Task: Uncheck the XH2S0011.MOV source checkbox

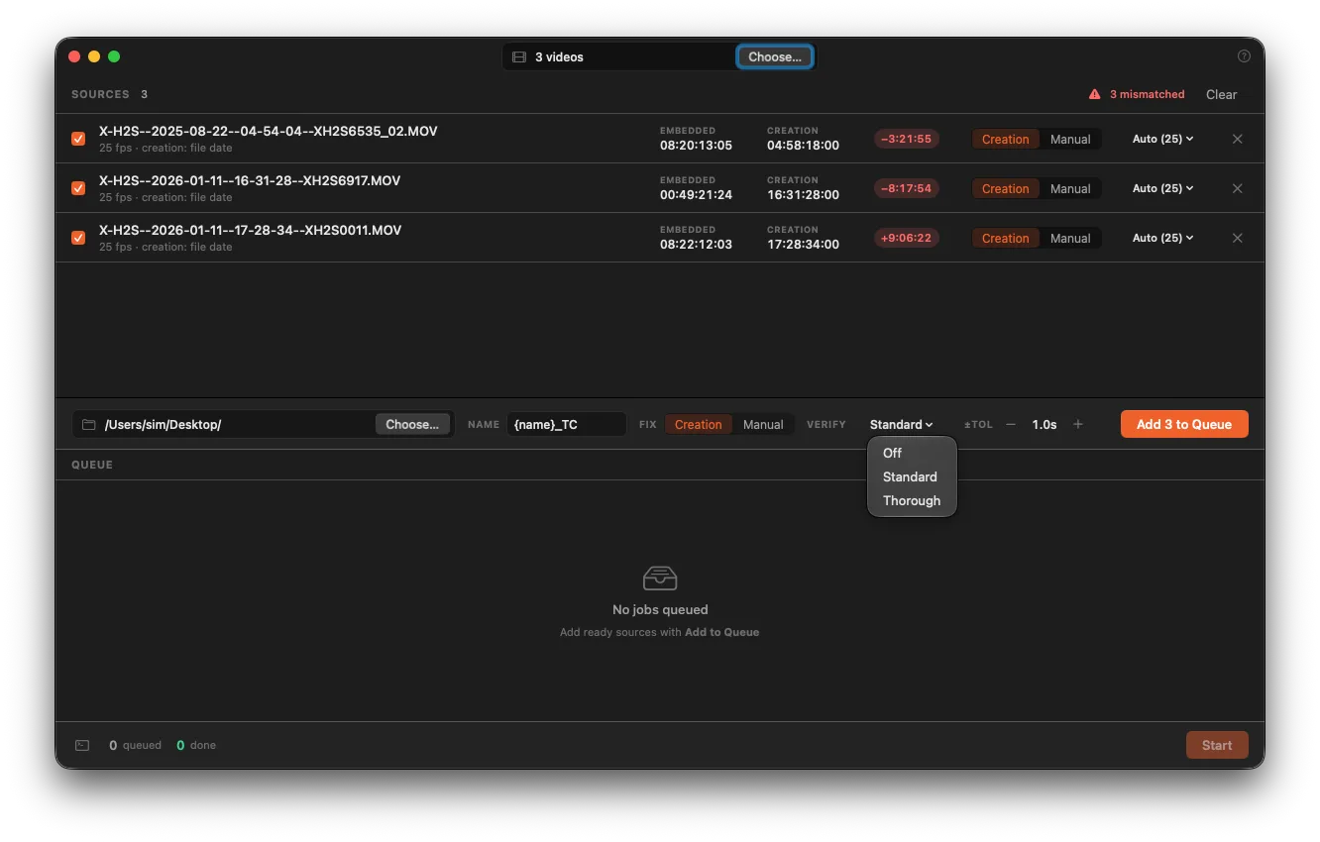Action: point(78,238)
